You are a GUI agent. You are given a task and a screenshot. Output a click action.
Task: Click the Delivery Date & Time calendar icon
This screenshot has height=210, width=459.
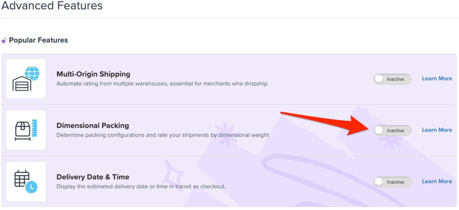(x=26, y=182)
